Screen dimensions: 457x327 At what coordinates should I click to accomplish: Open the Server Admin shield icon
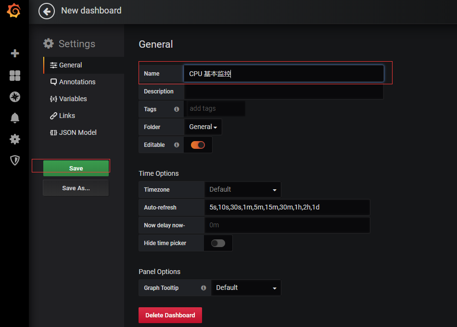[x=15, y=160]
